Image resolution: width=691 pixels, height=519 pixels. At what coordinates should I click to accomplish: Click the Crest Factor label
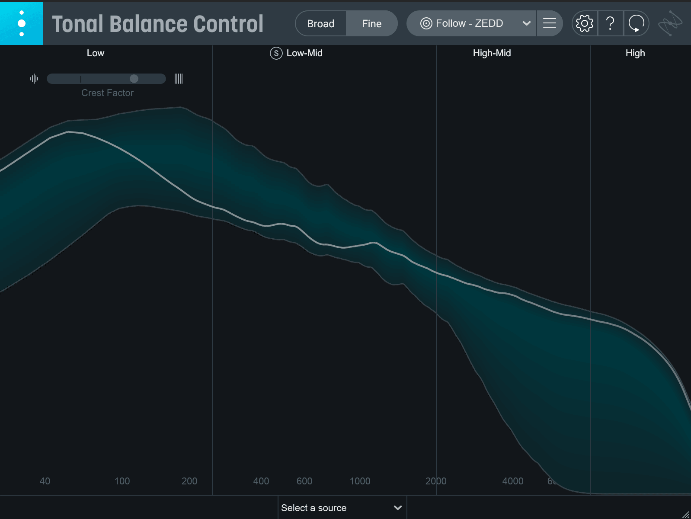[107, 93]
